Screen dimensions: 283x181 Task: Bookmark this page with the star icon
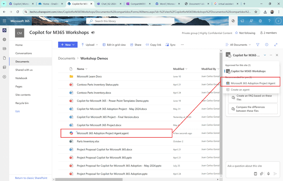pos(256,12)
